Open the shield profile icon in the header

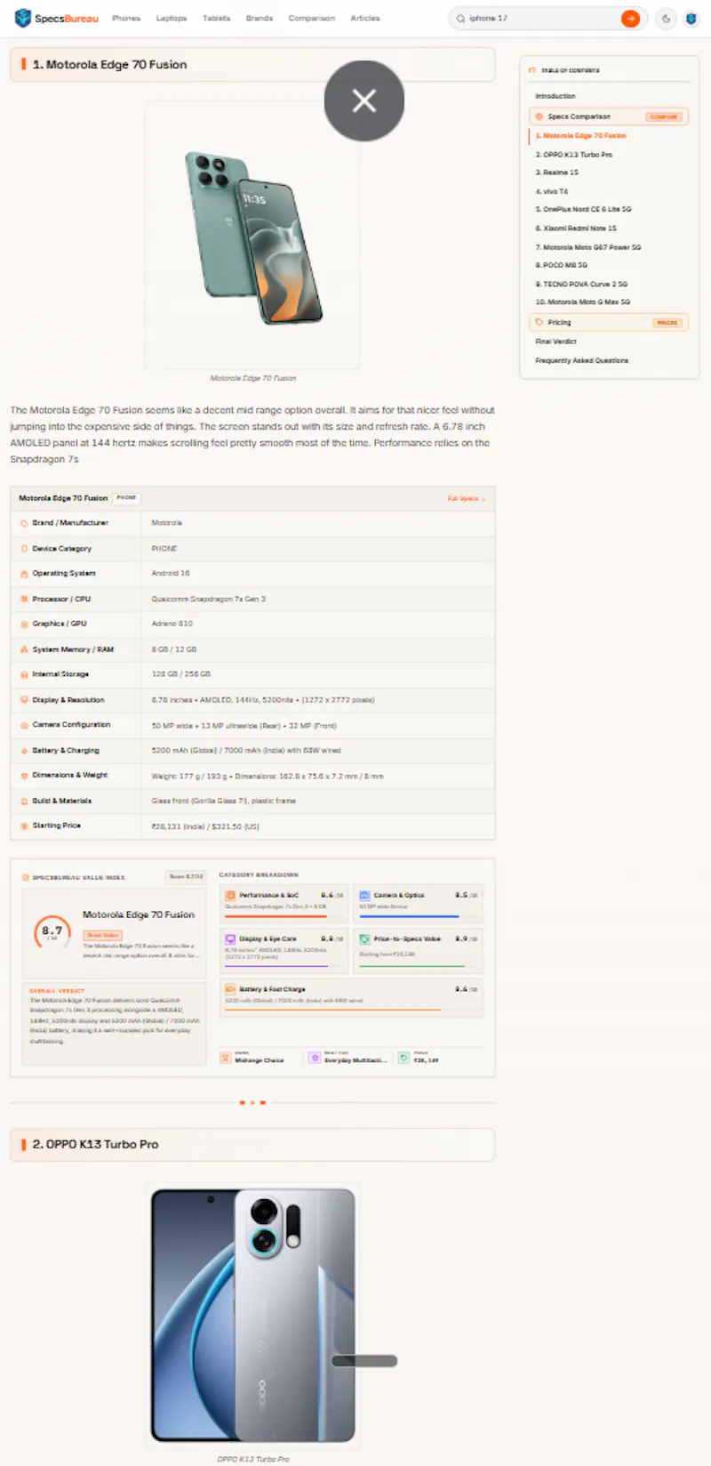click(x=691, y=18)
